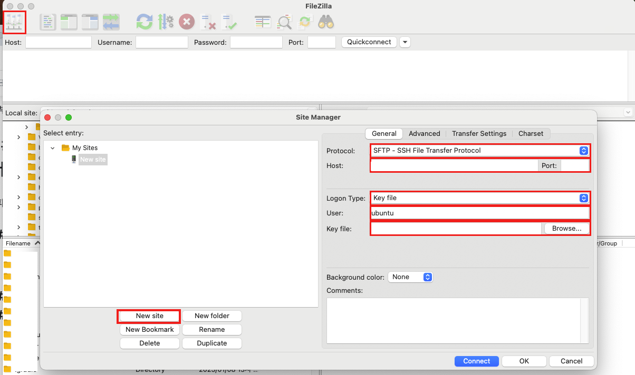Screen dimensions: 635x375
Task: Open the Quickconnect history dropdown arrow
Action: 405,42
